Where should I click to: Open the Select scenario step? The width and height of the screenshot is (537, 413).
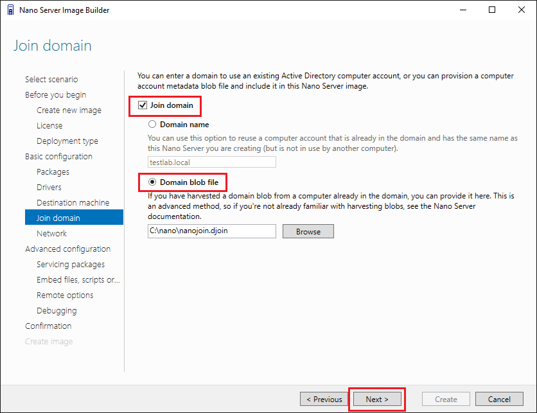coord(51,80)
